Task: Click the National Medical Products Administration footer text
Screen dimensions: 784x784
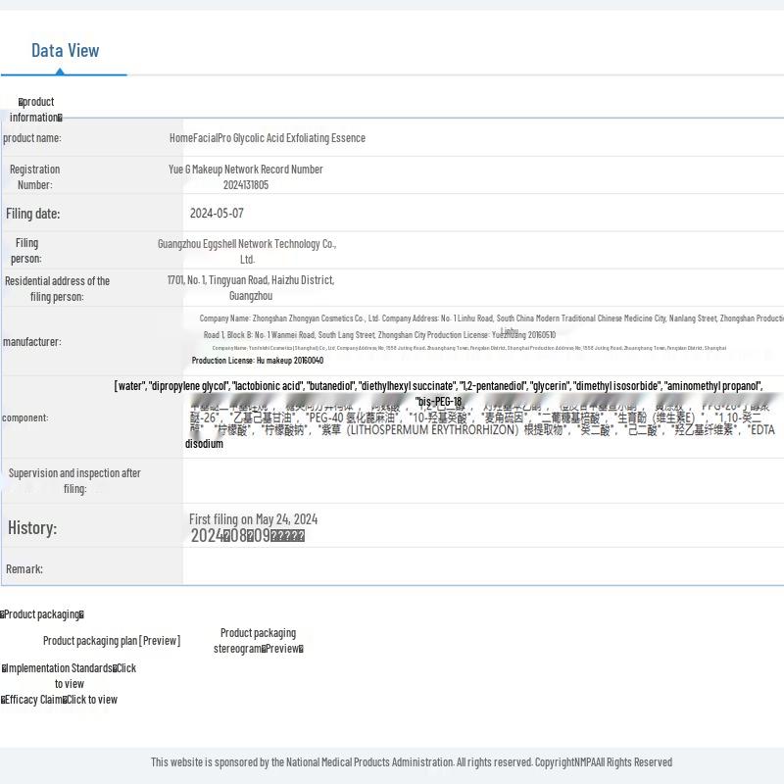Action: (412, 762)
